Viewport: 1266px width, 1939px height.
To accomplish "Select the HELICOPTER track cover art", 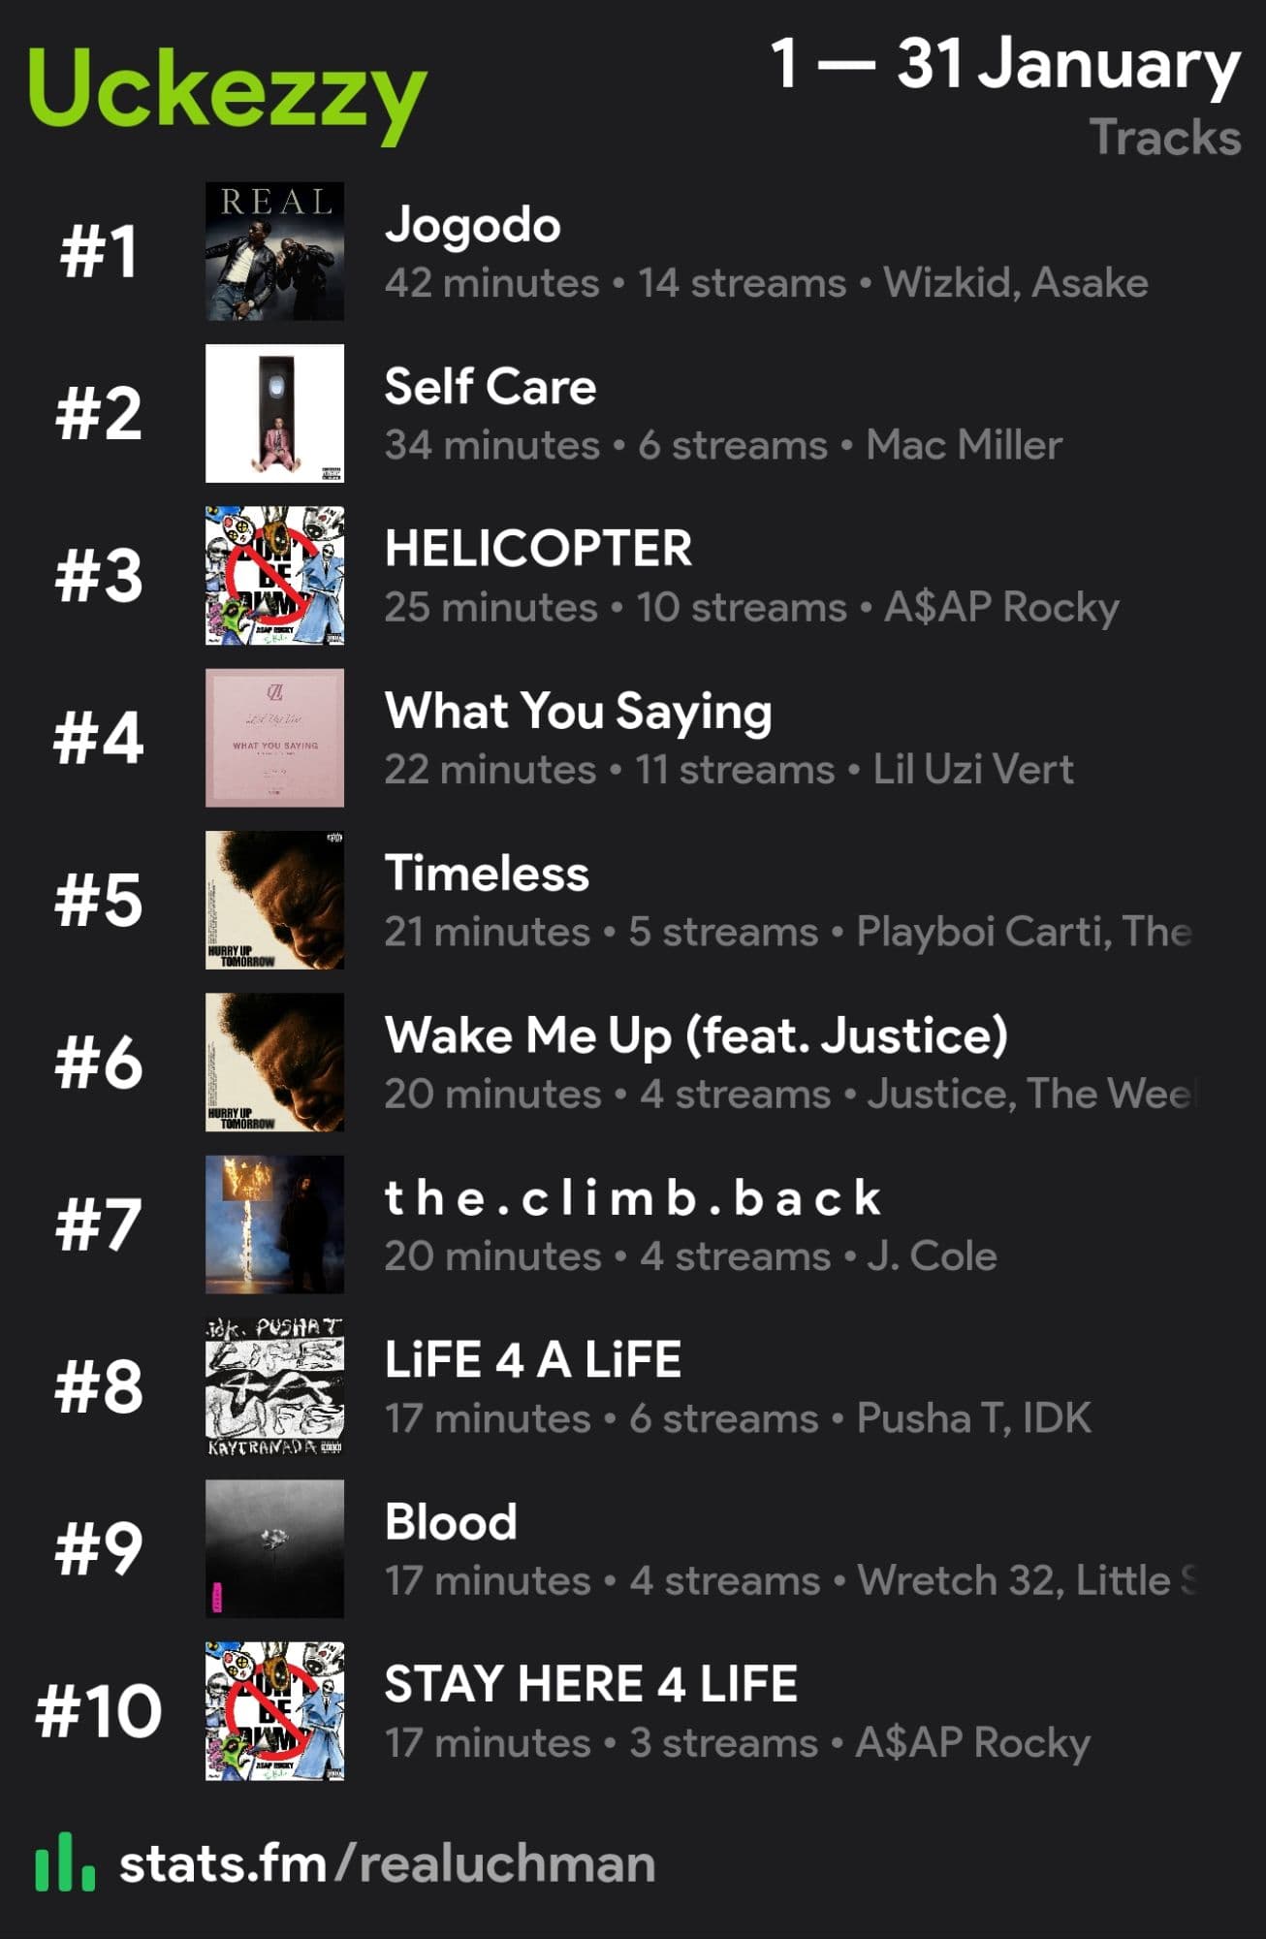I will 274,575.
